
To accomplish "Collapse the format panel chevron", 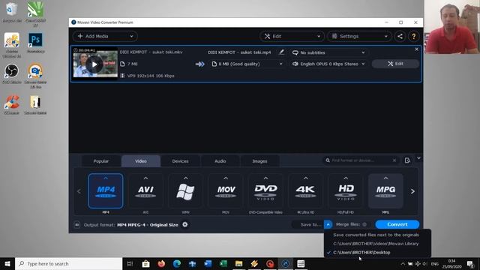I will coord(418,158).
